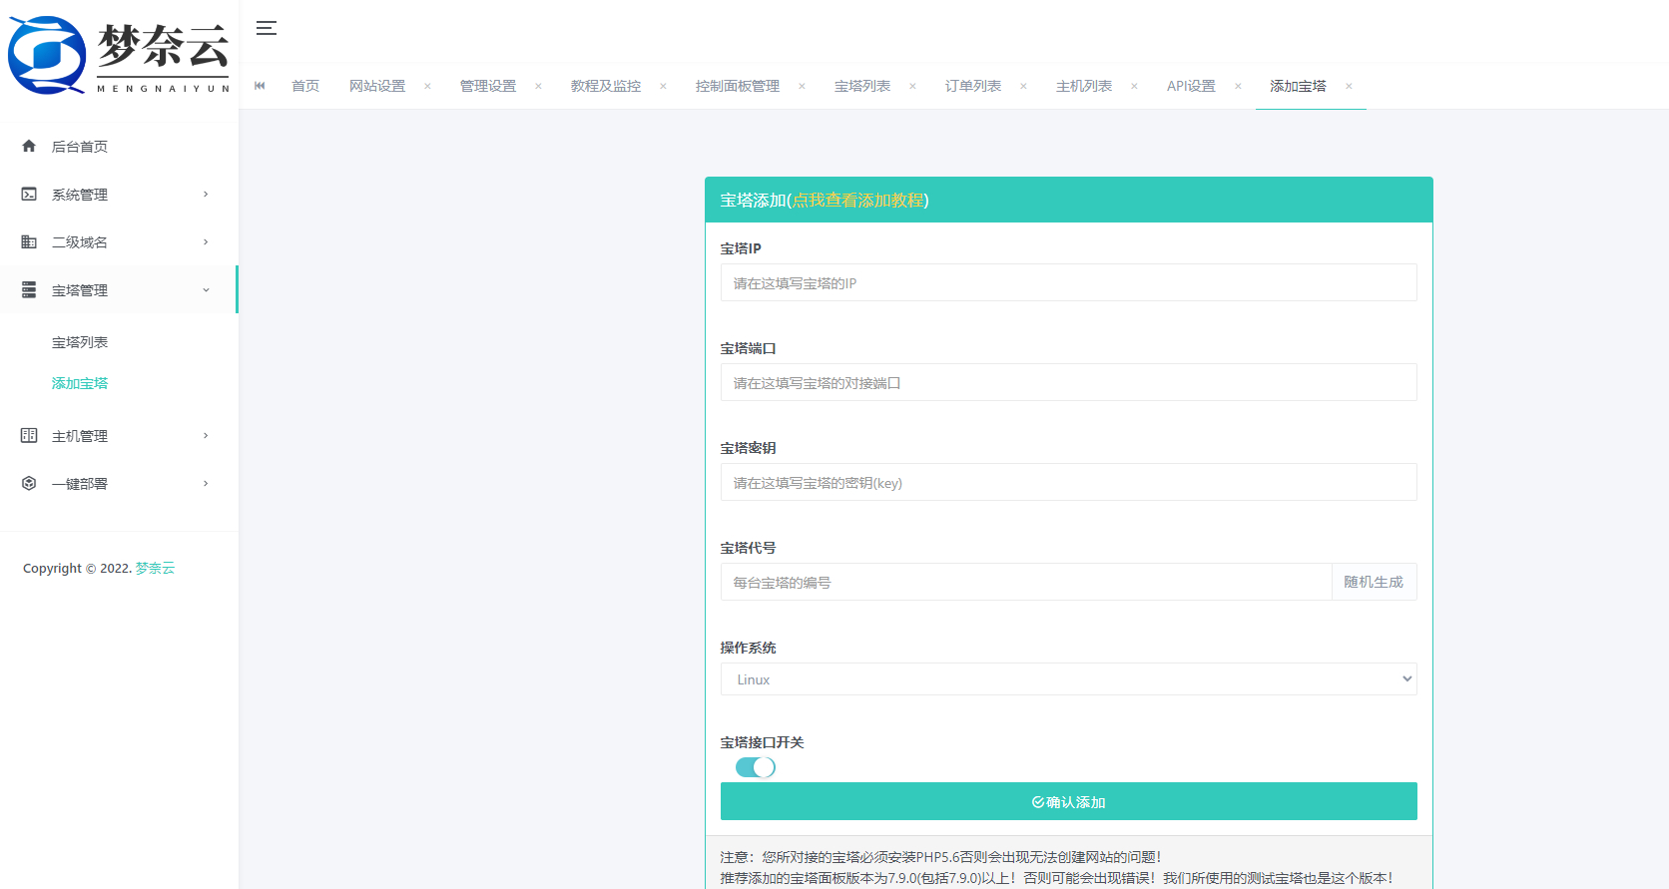The width and height of the screenshot is (1669, 889).
Task: Expand the 二级域名 menu chevron
Action: 206,241
